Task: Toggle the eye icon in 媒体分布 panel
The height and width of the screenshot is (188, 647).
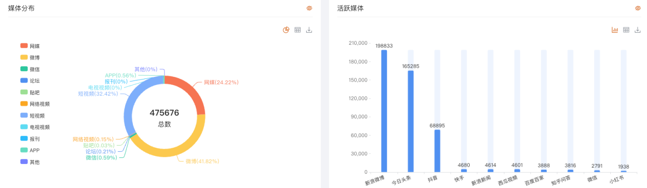Action: coord(309,8)
